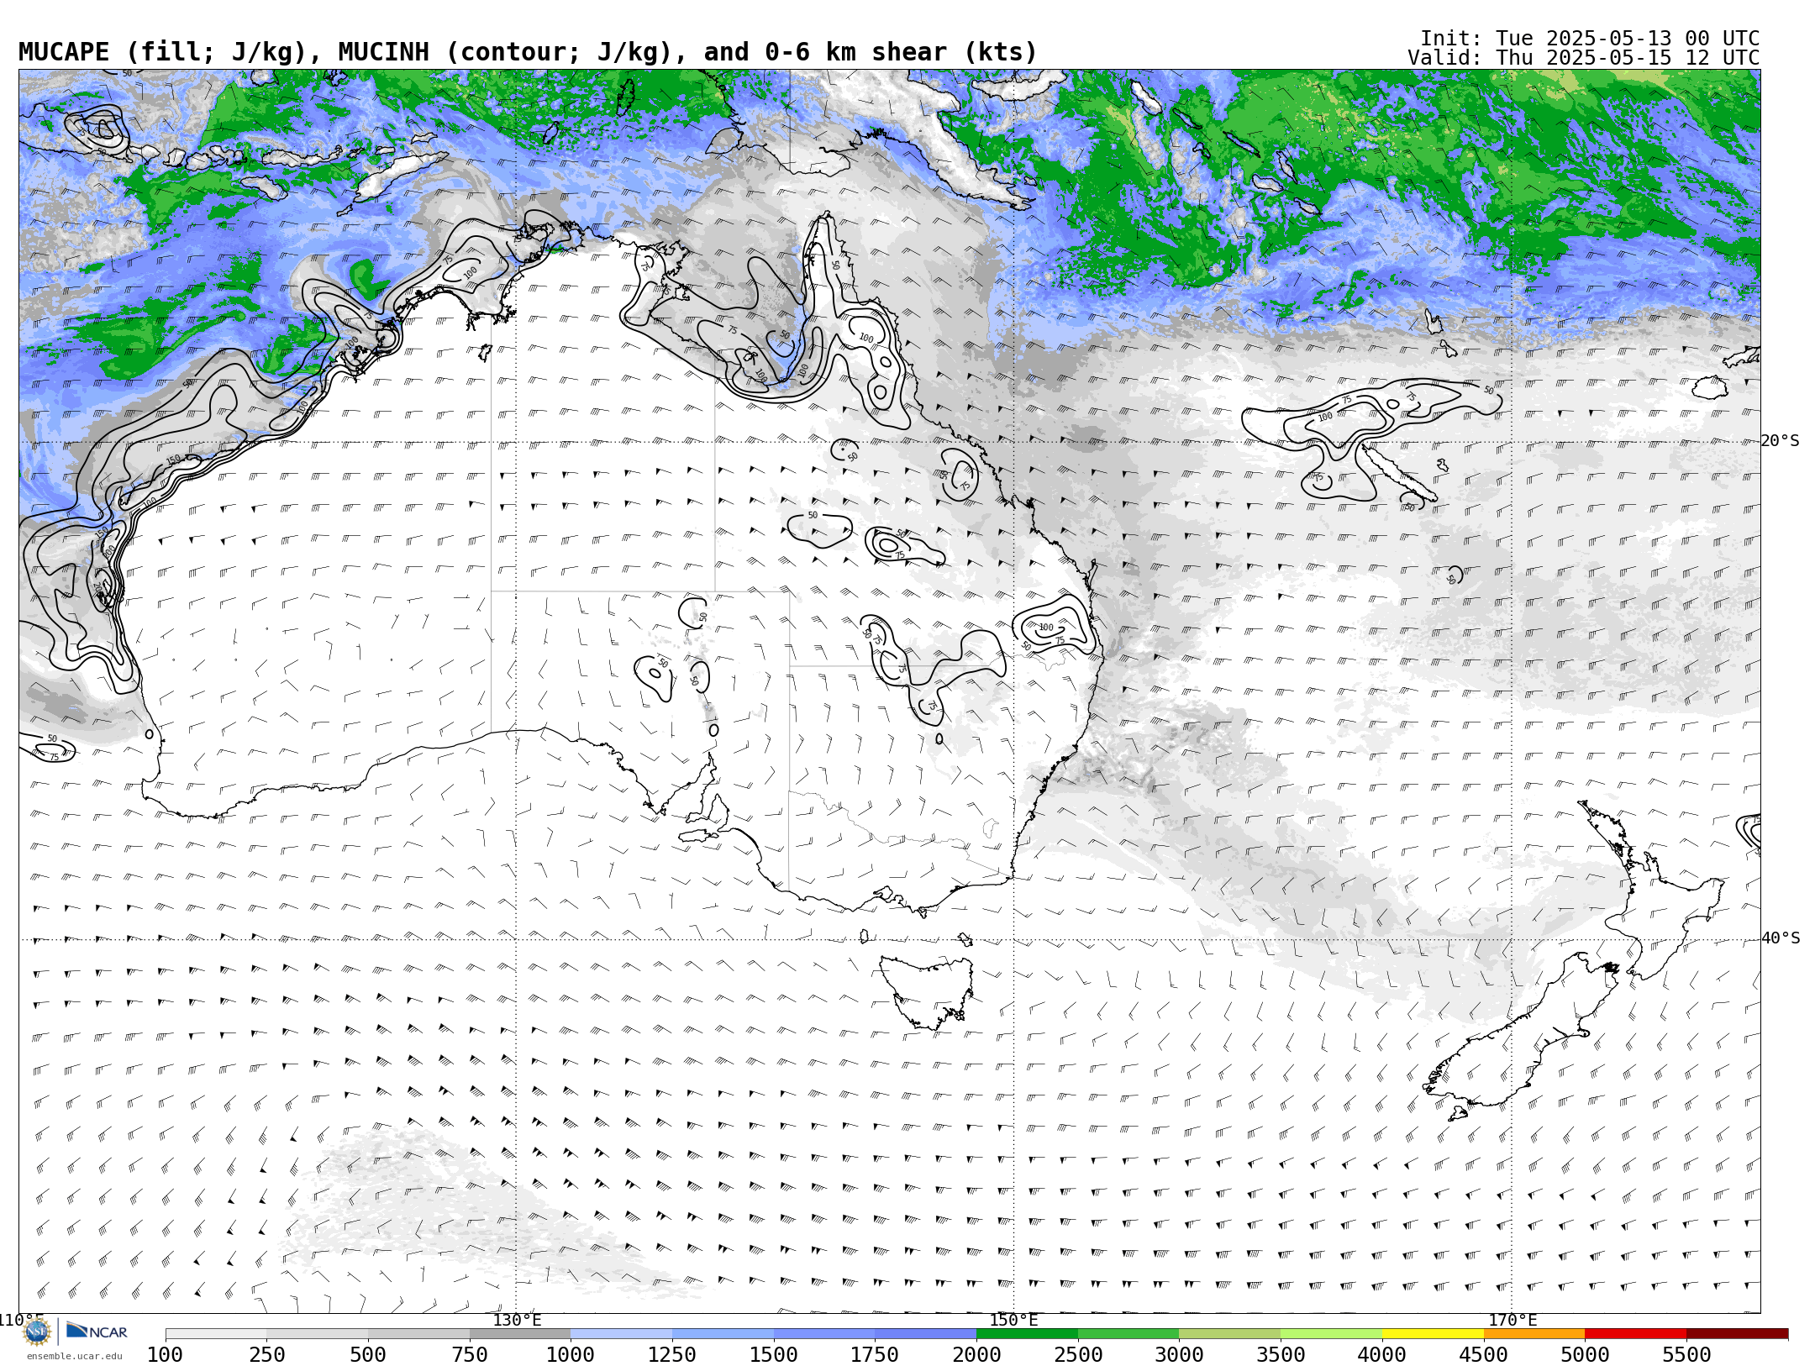Pick the olive green 3000–3500 colorbar swatch

[x=1230, y=1334]
